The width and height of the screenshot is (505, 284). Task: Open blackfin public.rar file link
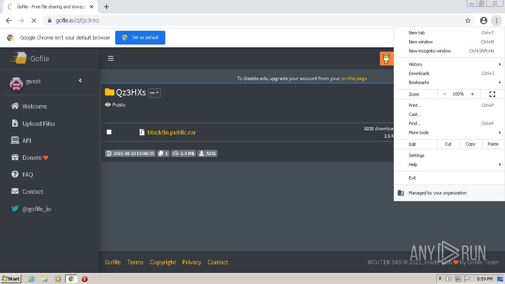pos(172,132)
